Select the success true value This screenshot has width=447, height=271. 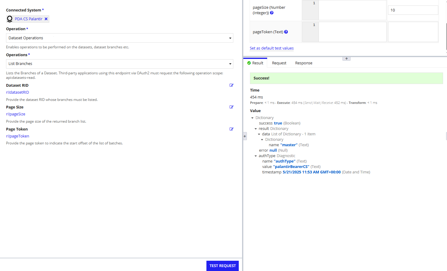point(278,123)
